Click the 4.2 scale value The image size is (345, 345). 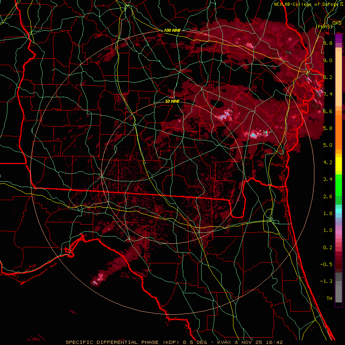[x=328, y=163]
